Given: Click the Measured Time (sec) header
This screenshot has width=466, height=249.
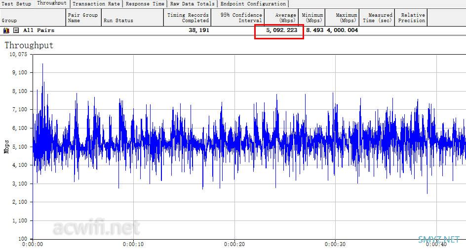Looking at the screenshot, I should [377, 18].
